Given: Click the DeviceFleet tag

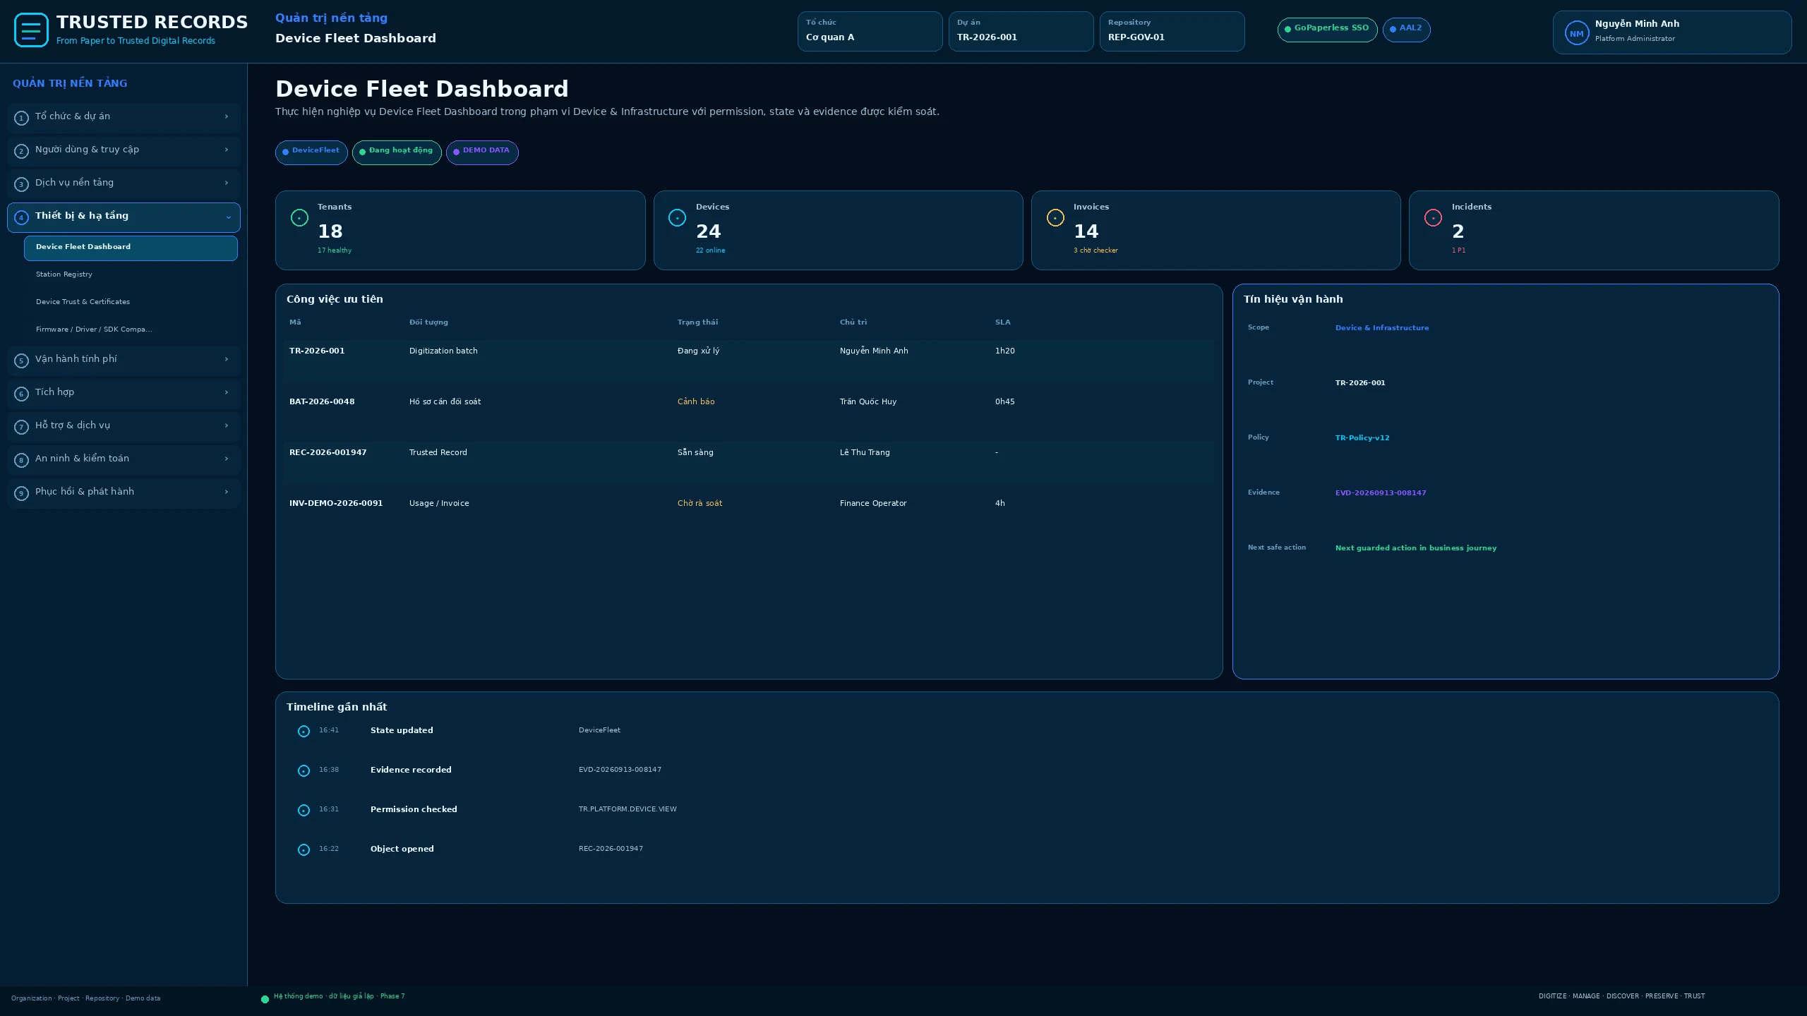Looking at the screenshot, I should (x=311, y=152).
